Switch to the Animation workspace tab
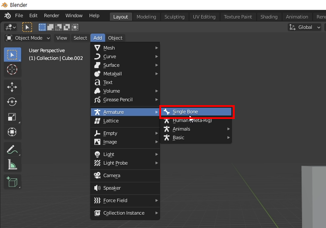Screen dimensions: 326x228 point(297,17)
